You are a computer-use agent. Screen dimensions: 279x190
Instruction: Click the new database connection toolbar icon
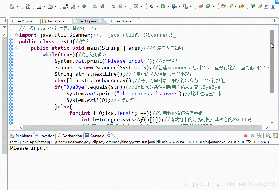[x=12, y=7]
